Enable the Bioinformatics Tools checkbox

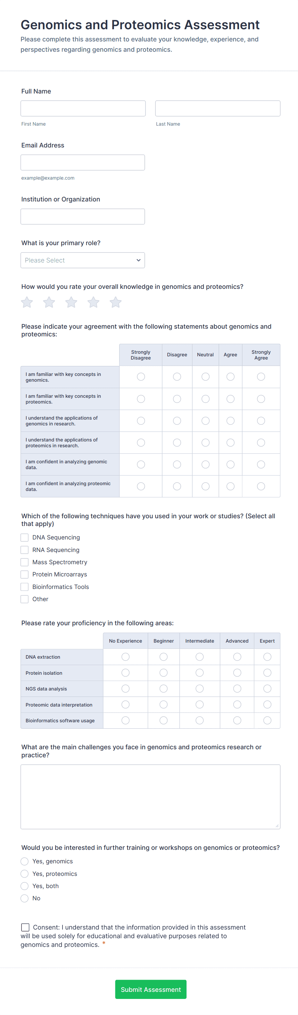click(x=25, y=587)
